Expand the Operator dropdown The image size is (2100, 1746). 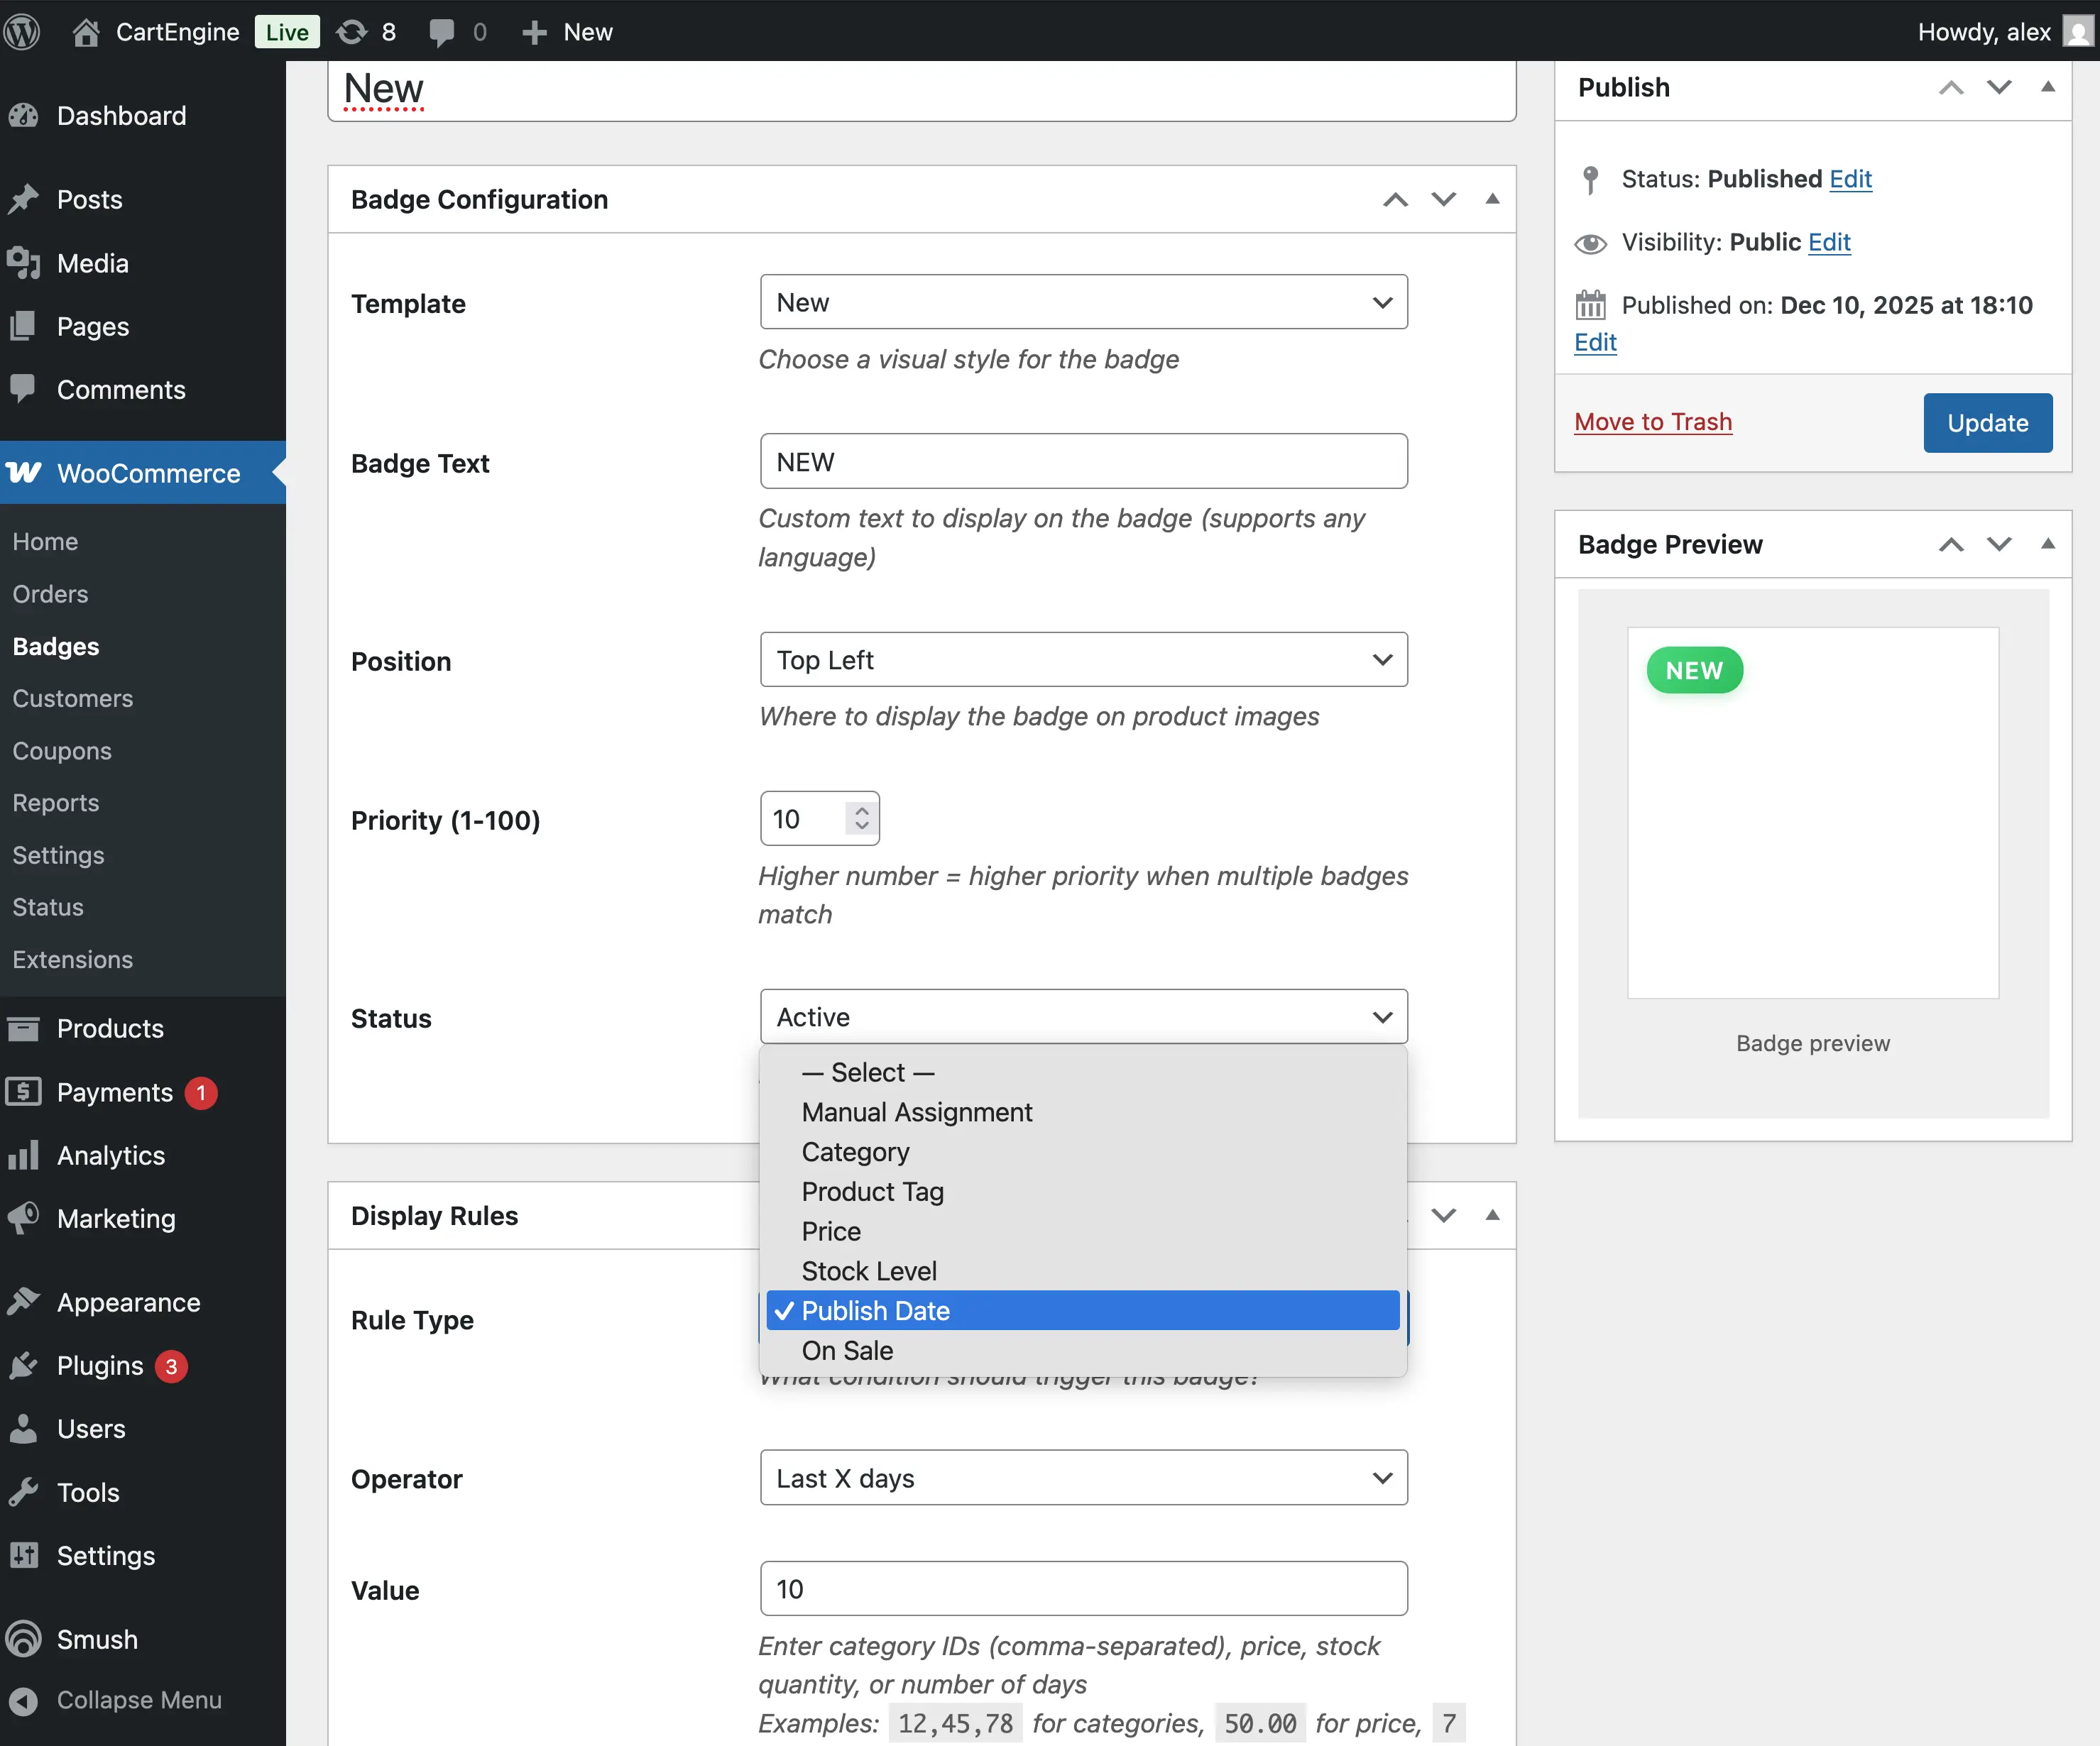pyautogui.click(x=1083, y=1478)
